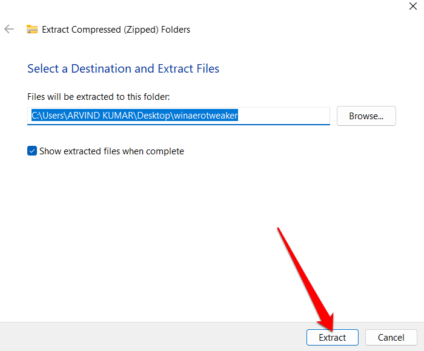
Task: Close the Extract dialog window
Action: (413, 6)
